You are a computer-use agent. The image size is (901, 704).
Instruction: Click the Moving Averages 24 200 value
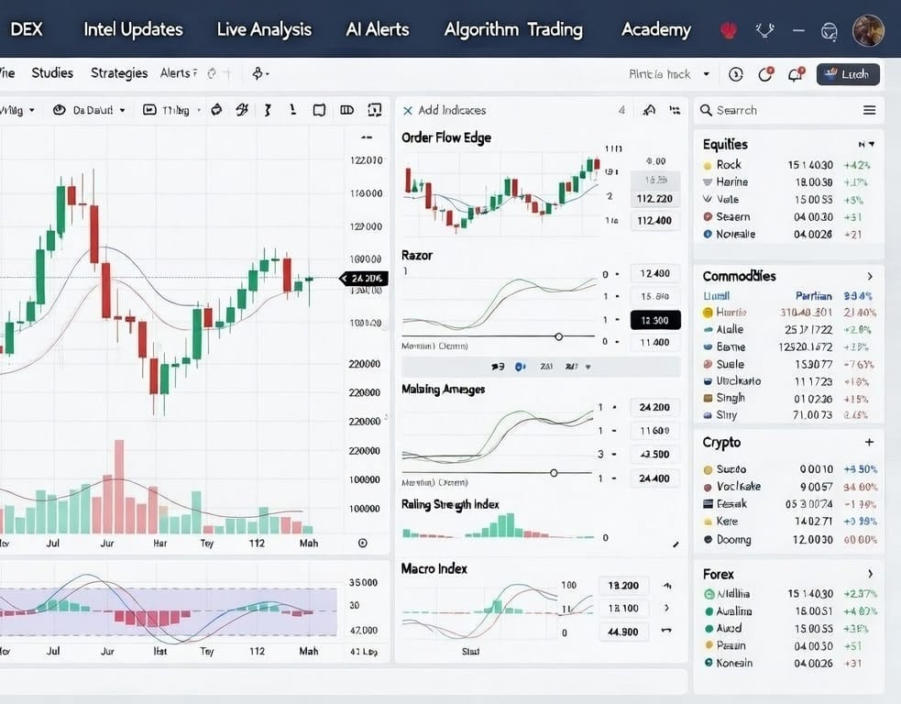point(654,407)
